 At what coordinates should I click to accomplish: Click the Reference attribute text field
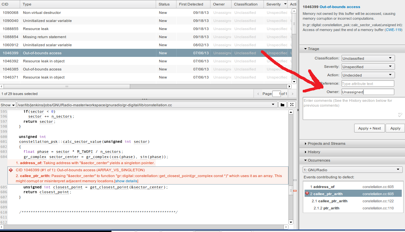368,83
